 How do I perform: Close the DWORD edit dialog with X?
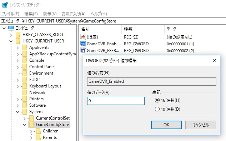click(215, 60)
